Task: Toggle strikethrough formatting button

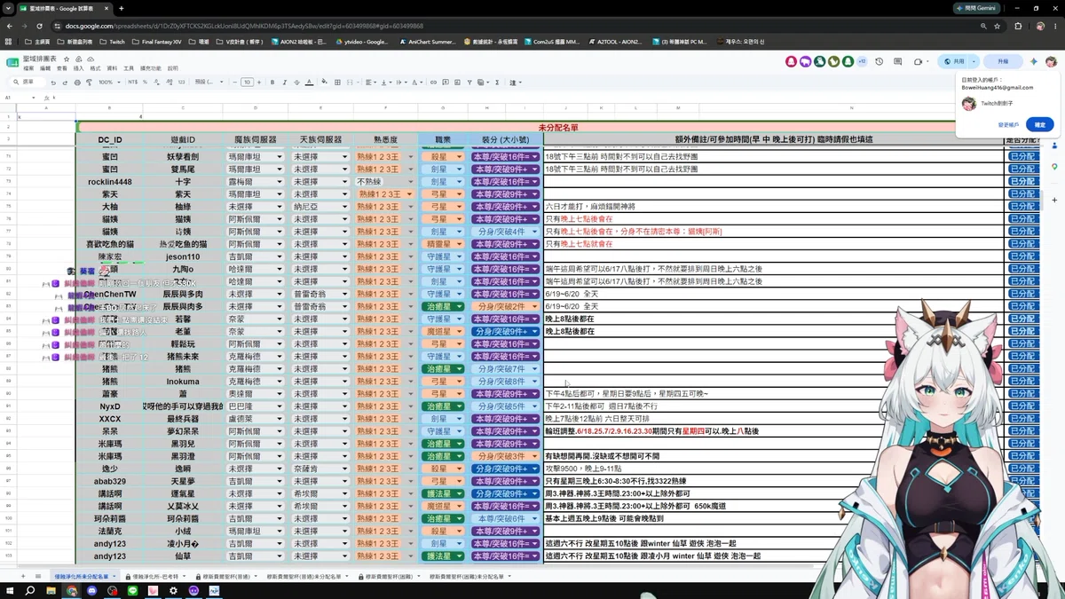Action: tap(296, 83)
